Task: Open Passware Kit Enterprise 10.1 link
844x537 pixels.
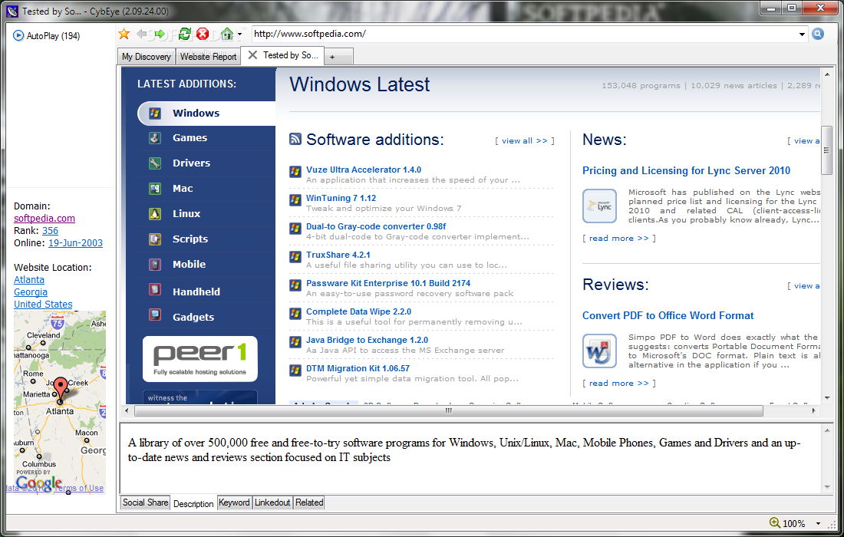Action: [x=388, y=283]
